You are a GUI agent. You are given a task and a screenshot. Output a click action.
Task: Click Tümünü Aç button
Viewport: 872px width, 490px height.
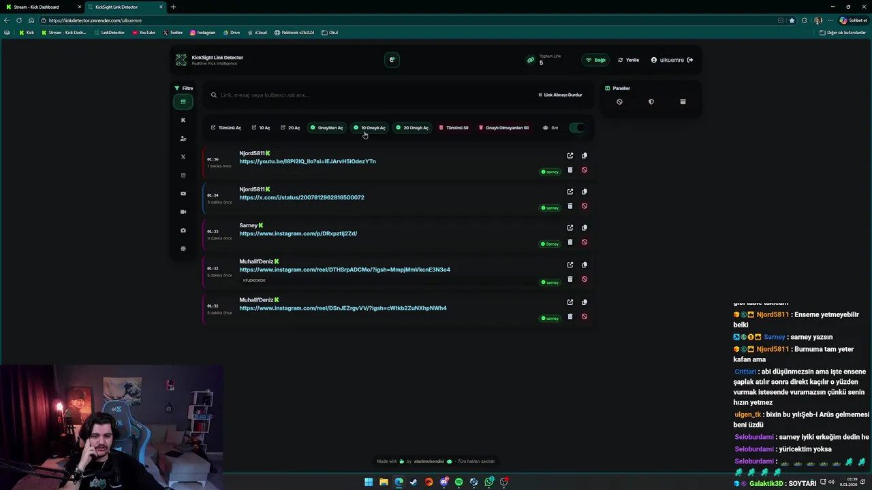pos(226,127)
